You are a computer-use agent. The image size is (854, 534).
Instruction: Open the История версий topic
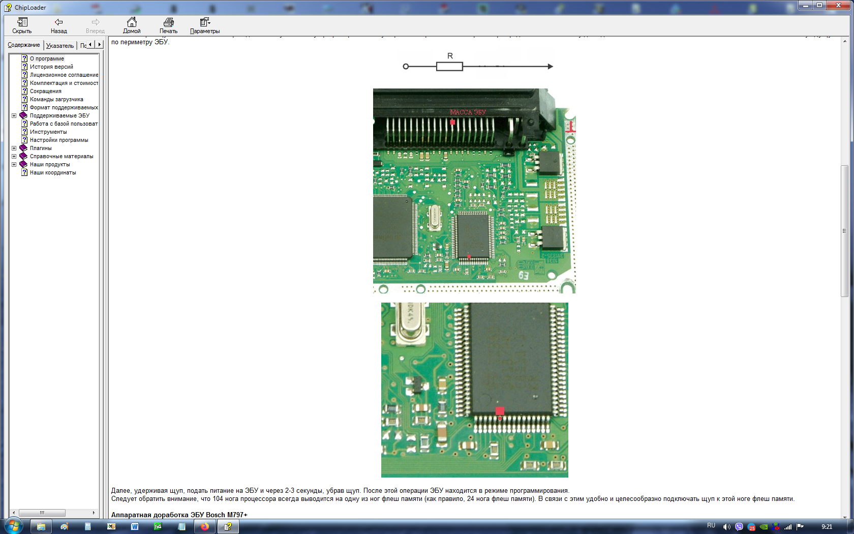[51, 67]
